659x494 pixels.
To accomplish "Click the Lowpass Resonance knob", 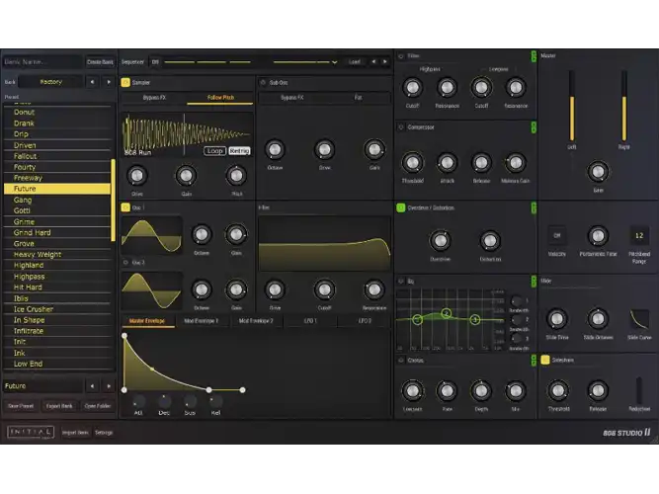I will pyautogui.click(x=516, y=88).
